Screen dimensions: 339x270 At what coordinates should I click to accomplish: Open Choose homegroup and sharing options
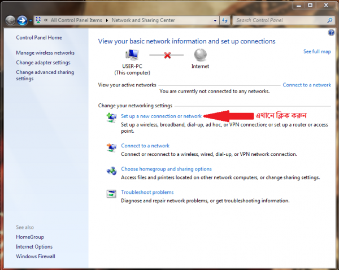pyautogui.click(x=166, y=169)
